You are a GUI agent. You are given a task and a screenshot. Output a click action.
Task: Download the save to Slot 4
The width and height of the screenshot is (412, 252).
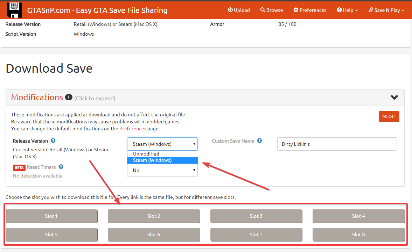(x=359, y=216)
